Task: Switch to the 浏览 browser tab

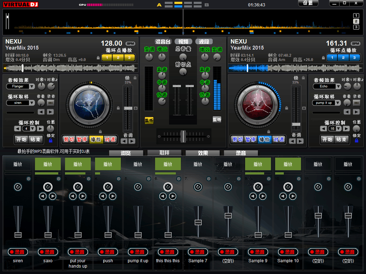Action: [126, 153]
